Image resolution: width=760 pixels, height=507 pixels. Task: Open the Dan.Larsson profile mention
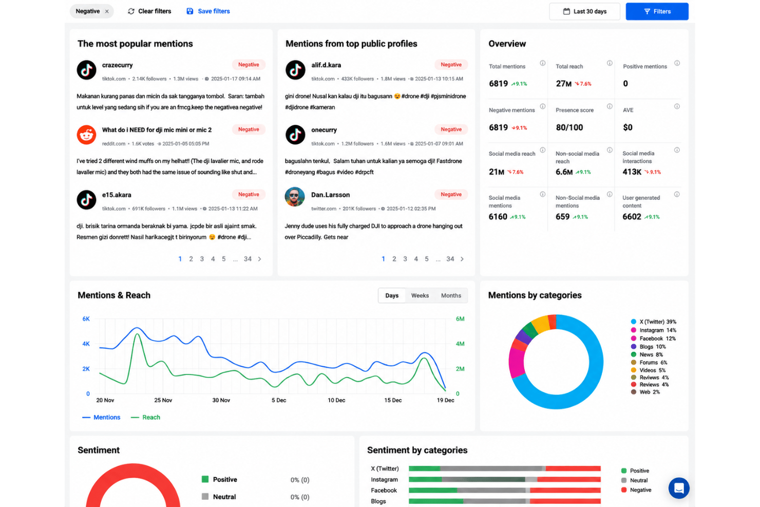point(330,195)
